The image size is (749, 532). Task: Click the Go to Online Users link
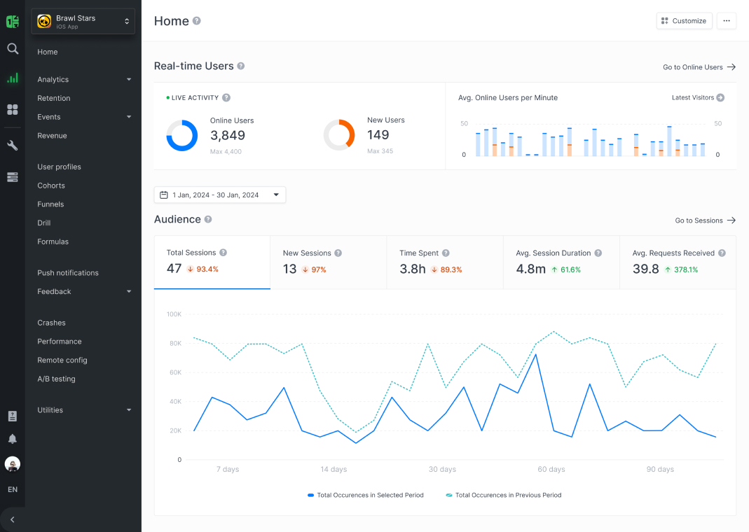[699, 67]
